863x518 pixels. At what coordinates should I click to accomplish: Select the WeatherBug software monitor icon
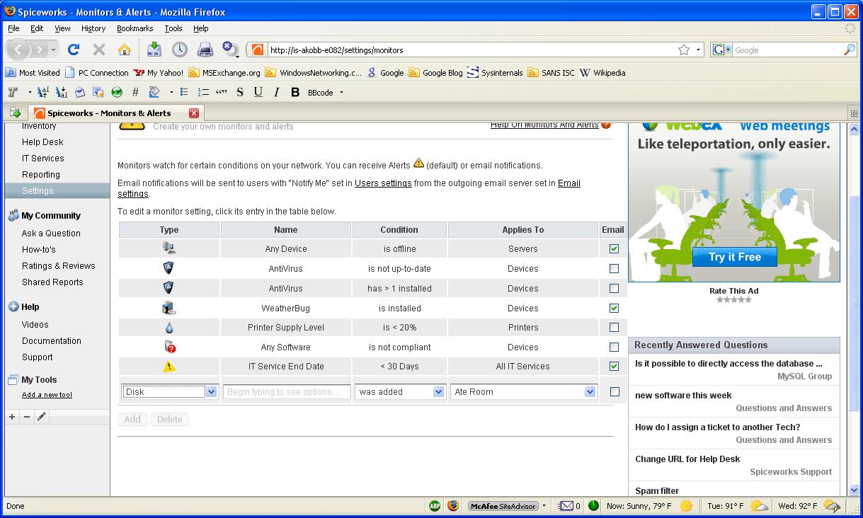170,307
